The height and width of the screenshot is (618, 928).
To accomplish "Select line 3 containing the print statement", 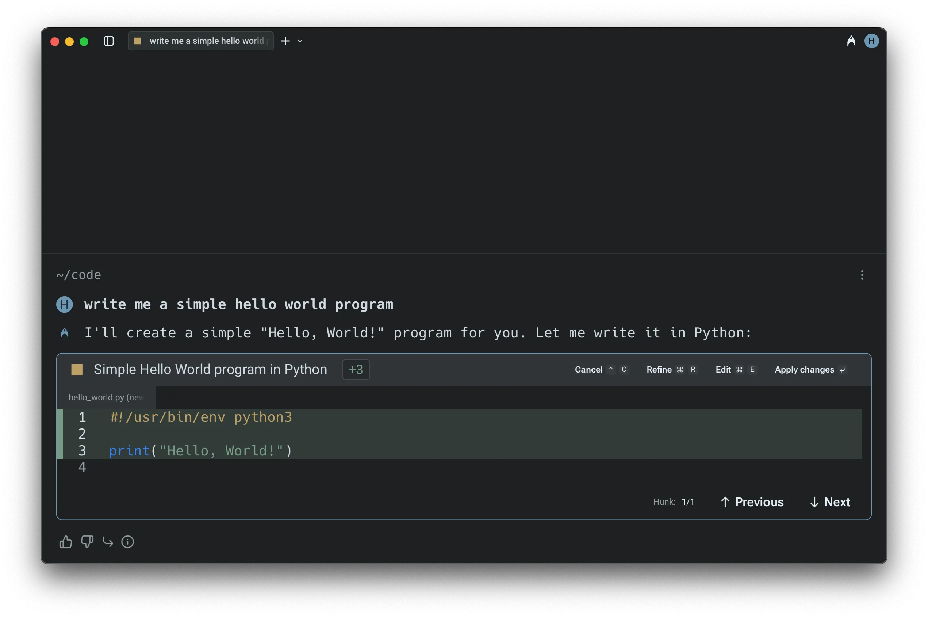I will pos(200,450).
